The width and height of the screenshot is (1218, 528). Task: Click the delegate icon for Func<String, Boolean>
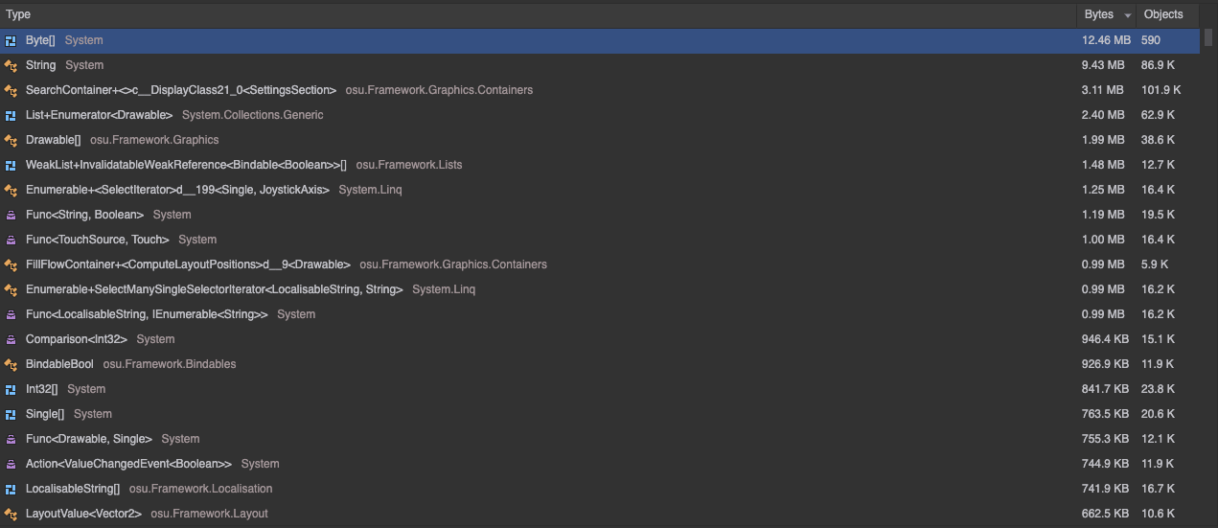tap(11, 215)
